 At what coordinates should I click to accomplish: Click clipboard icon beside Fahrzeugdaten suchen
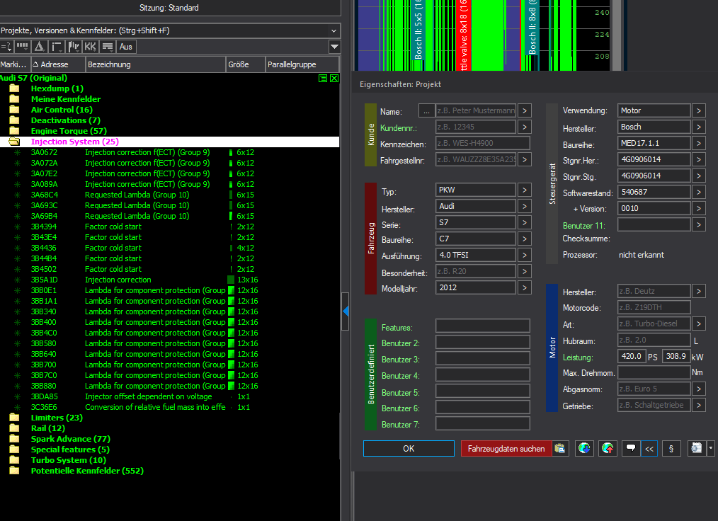pos(561,448)
